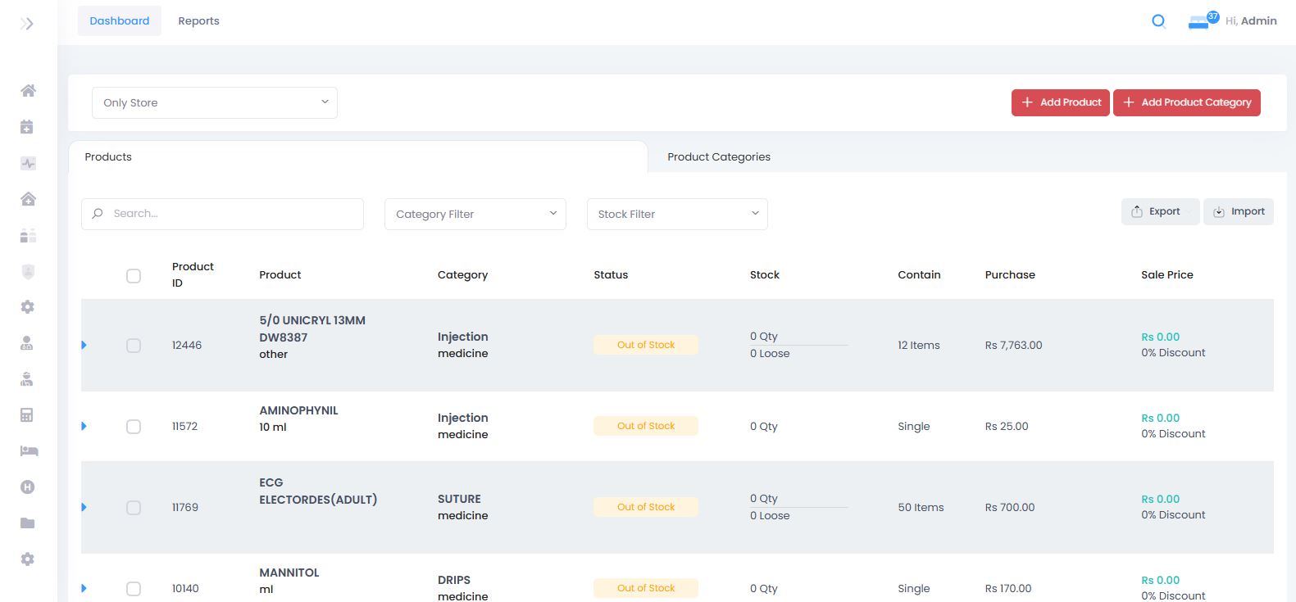Click Out of Stock badge for ECG ELECTORDES
The width and height of the screenshot is (1296, 602).
(646, 507)
